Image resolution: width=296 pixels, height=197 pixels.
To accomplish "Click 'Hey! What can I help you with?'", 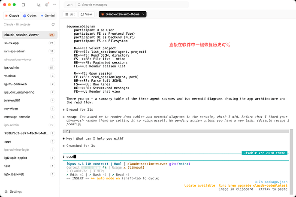I will coord(95,139).
